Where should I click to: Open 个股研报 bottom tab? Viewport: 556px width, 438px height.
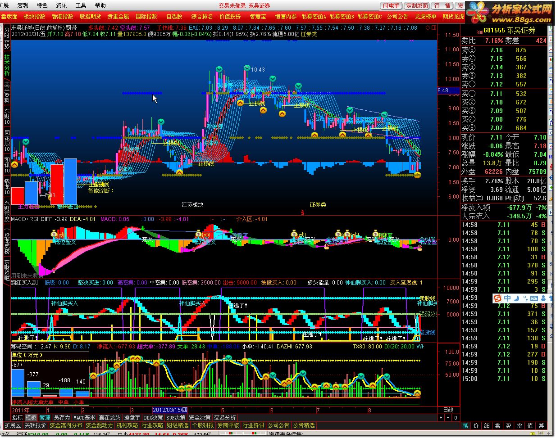click(x=203, y=425)
